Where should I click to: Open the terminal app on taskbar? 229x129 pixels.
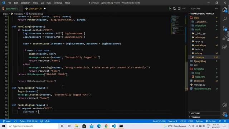point(121,126)
